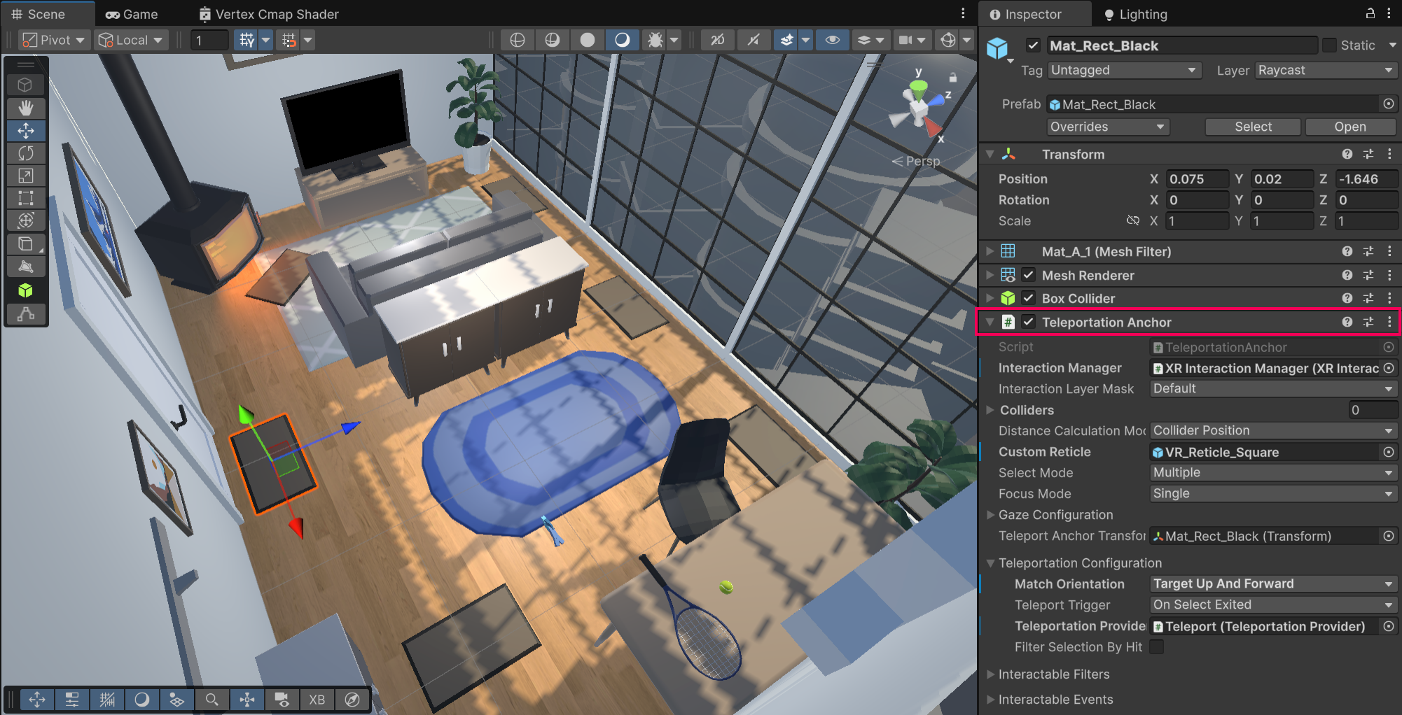Switch to the Game tab
The height and width of the screenshot is (715, 1402).
pos(132,14)
